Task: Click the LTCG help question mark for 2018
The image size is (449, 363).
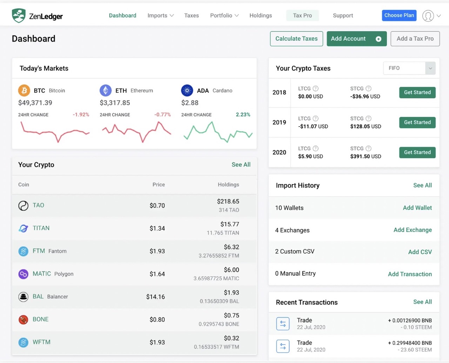Action: [x=316, y=89]
